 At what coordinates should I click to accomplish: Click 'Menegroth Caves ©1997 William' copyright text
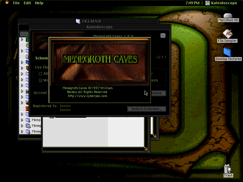coord(87,88)
